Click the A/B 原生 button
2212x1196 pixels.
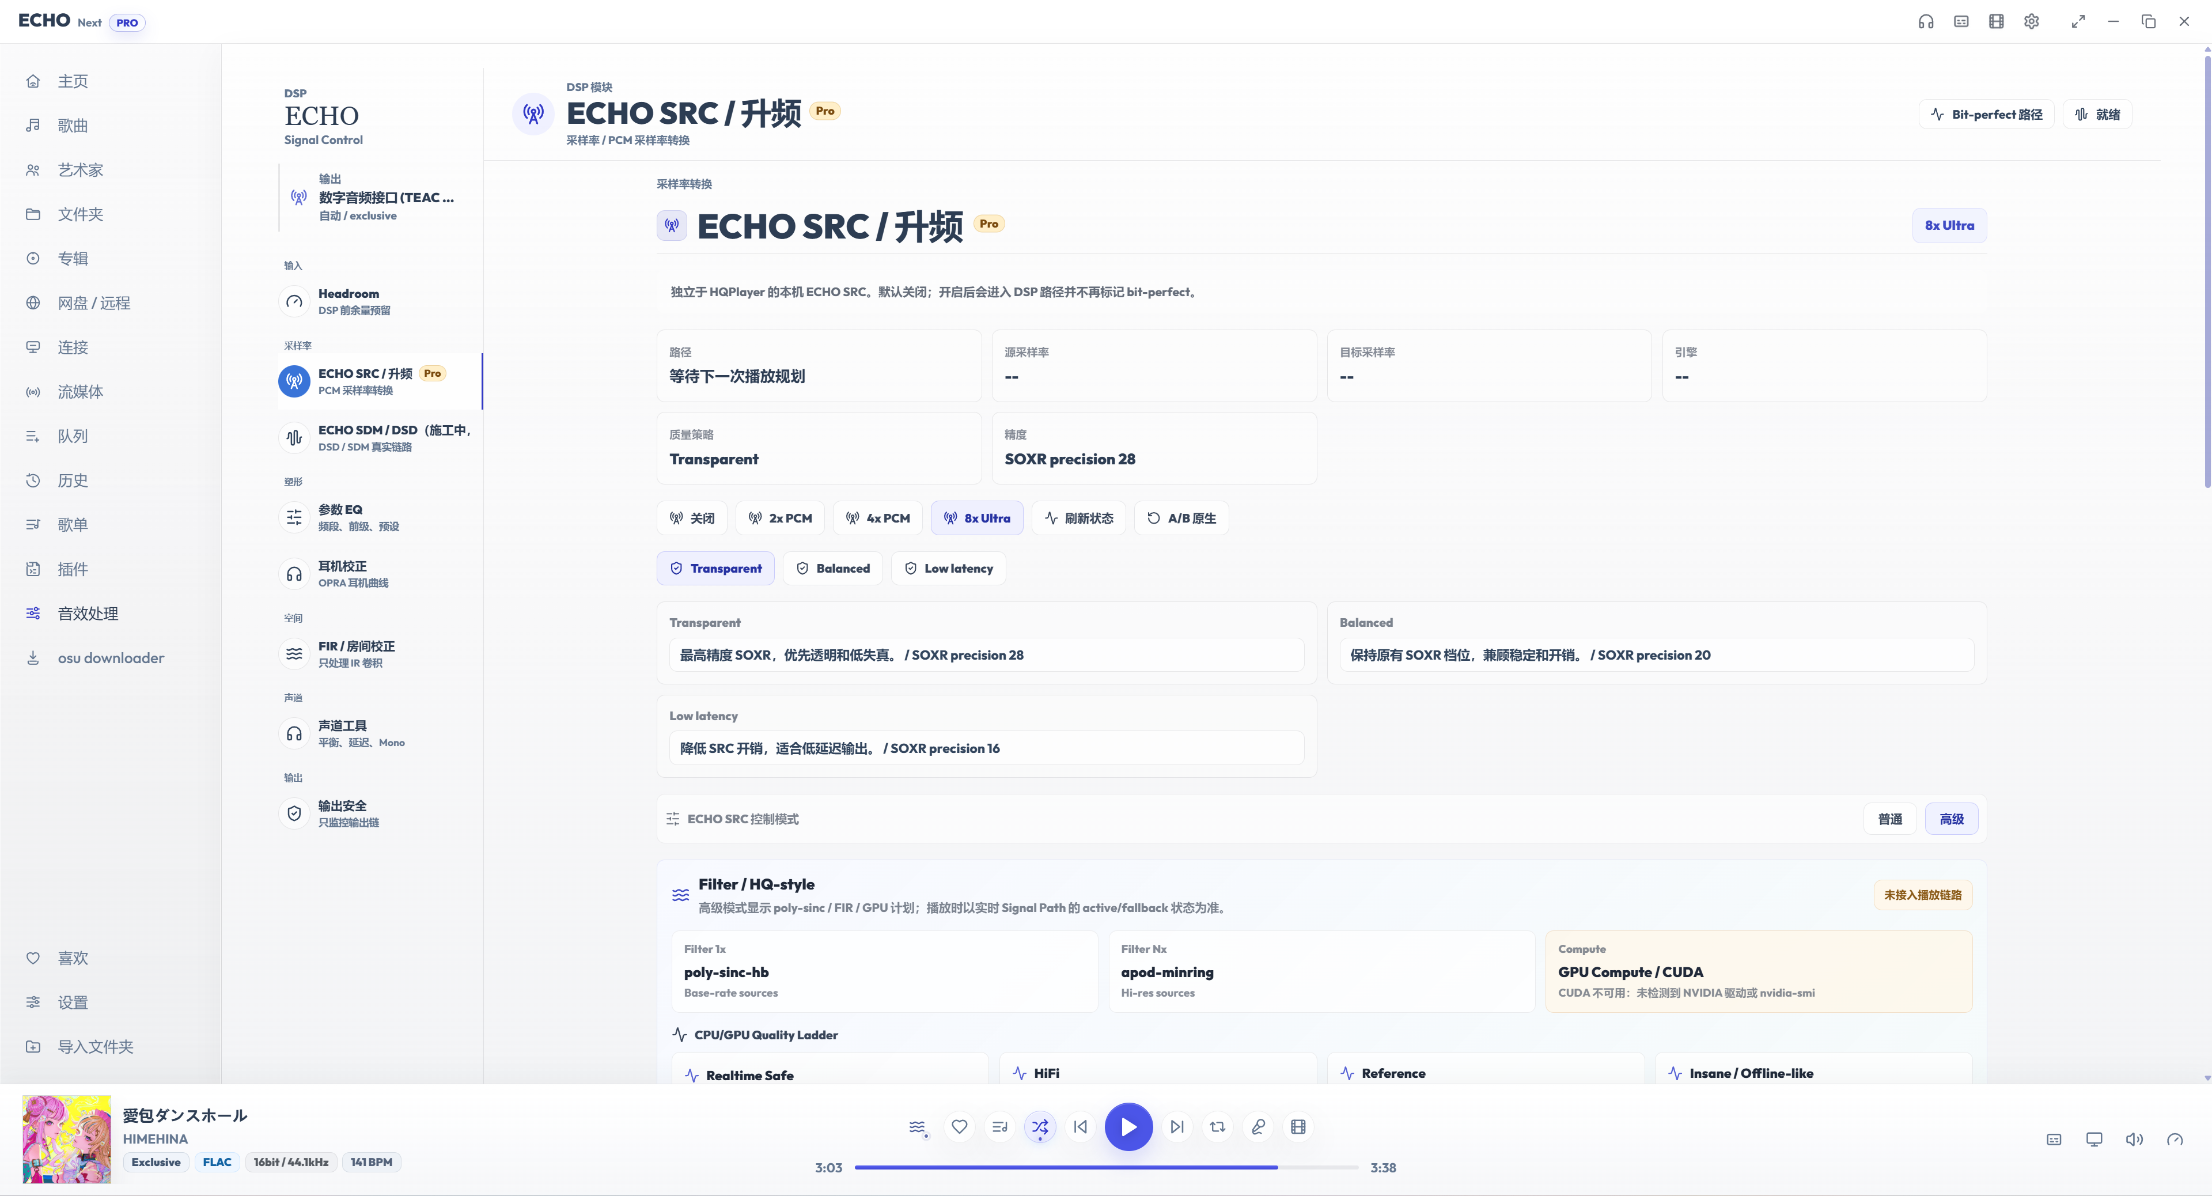[1181, 518]
